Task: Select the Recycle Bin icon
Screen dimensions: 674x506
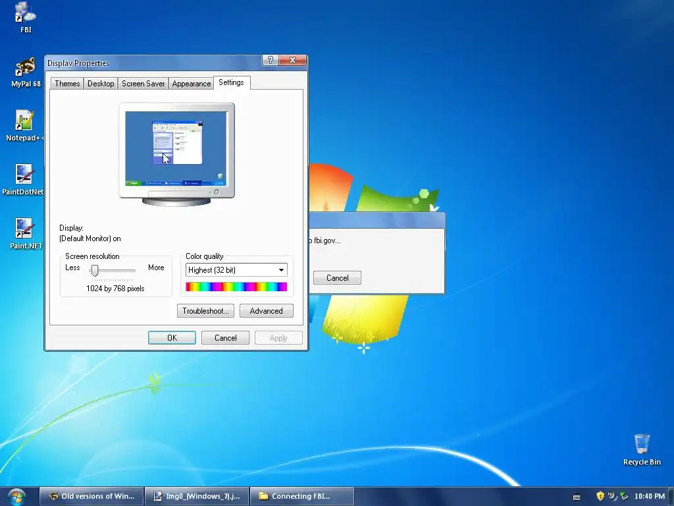Action: coord(642,449)
